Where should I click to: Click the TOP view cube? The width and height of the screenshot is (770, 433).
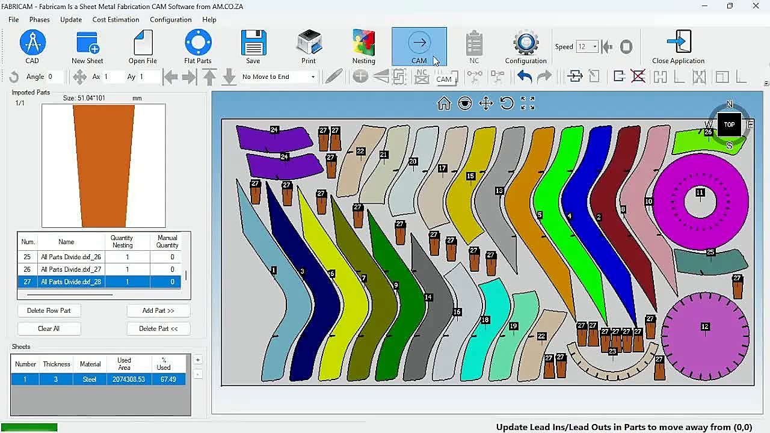pos(729,124)
